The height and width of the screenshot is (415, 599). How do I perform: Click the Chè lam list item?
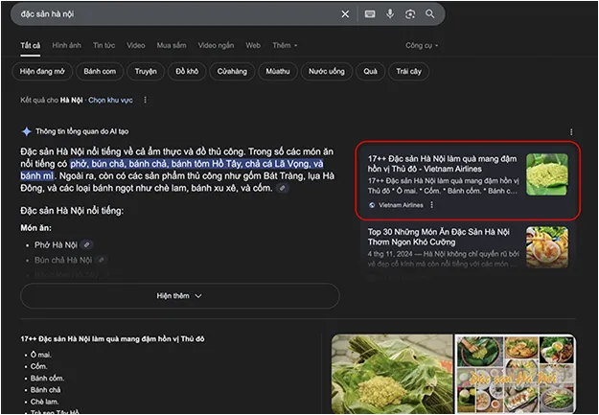[x=44, y=402]
